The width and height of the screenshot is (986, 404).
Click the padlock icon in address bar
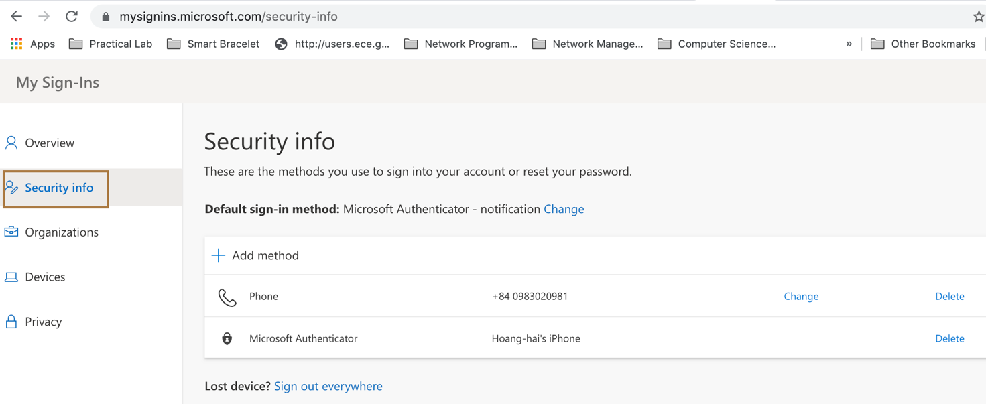click(105, 17)
